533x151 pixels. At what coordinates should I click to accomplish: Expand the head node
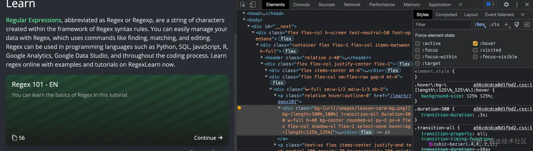pos(245,13)
